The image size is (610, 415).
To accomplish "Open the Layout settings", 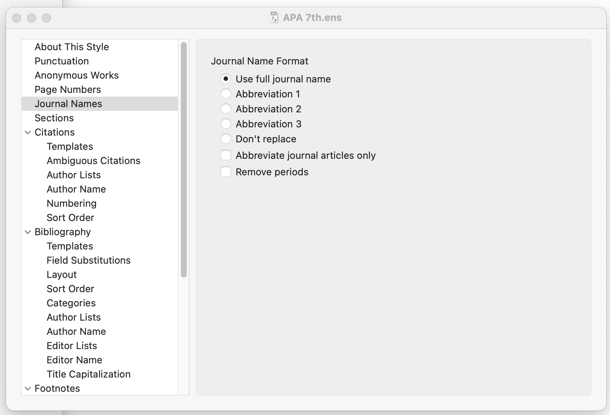I will point(62,275).
